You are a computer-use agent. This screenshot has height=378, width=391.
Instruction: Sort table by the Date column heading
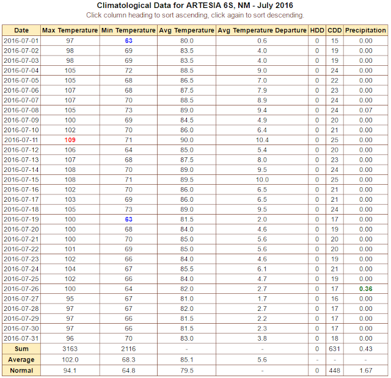[x=21, y=30]
